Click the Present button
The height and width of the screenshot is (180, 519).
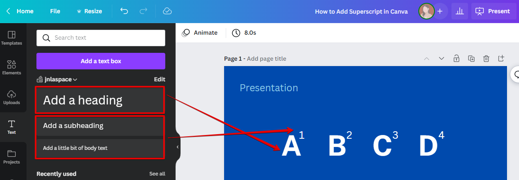pos(493,11)
